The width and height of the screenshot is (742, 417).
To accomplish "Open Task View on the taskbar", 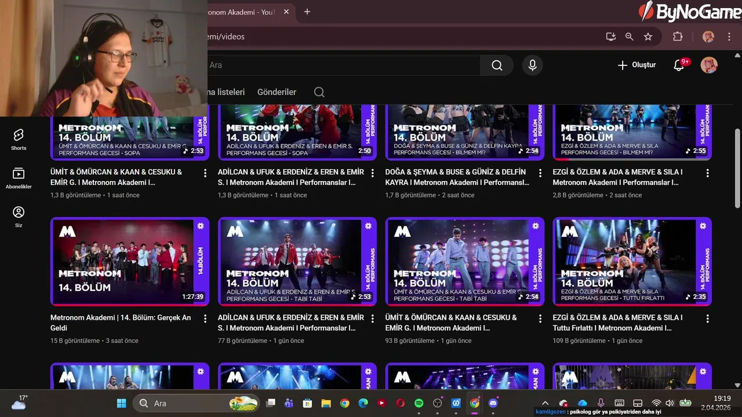I will tap(271, 403).
